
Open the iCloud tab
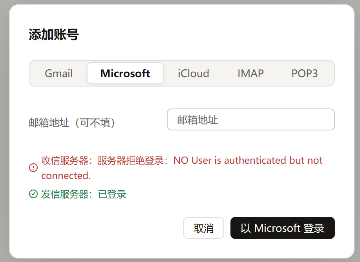pyautogui.click(x=194, y=74)
